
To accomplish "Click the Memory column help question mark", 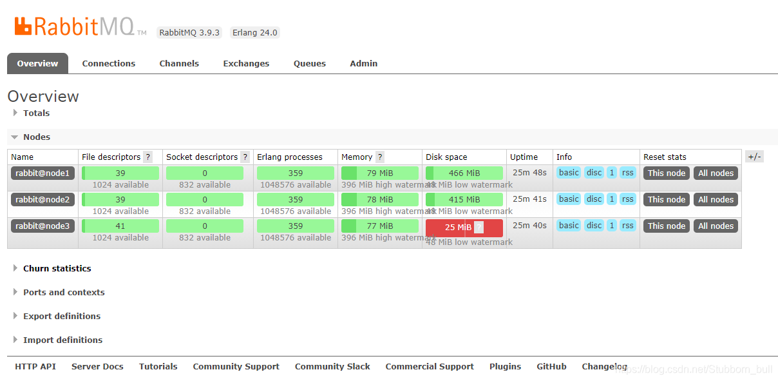I will click(380, 157).
